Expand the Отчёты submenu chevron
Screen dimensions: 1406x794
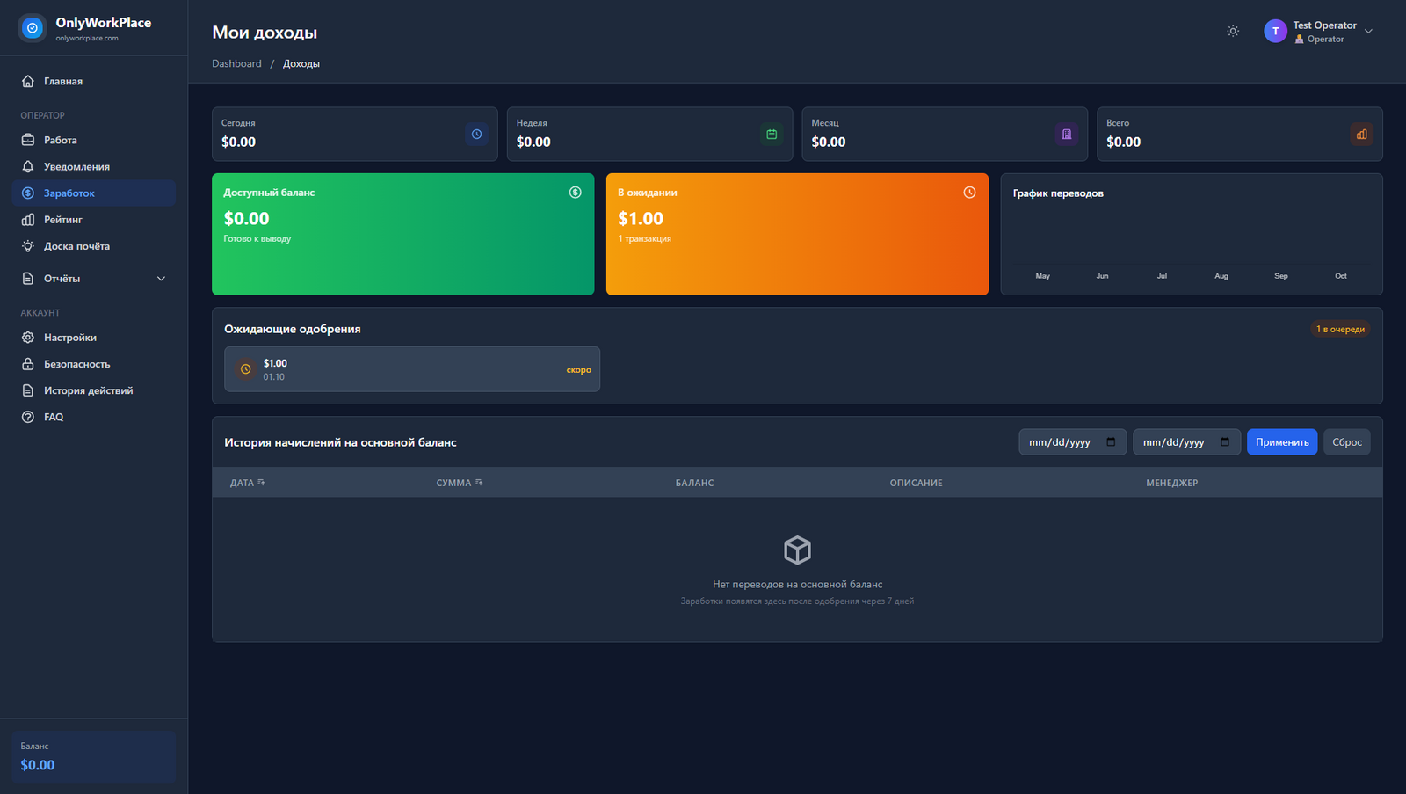(x=161, y=279)
